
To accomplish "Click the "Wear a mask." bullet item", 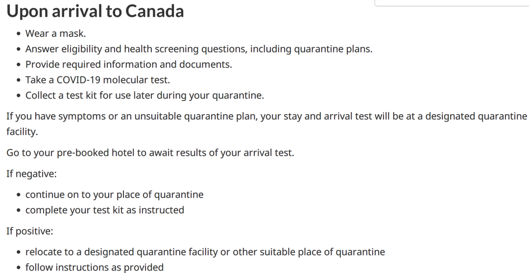I will (56, 33).
